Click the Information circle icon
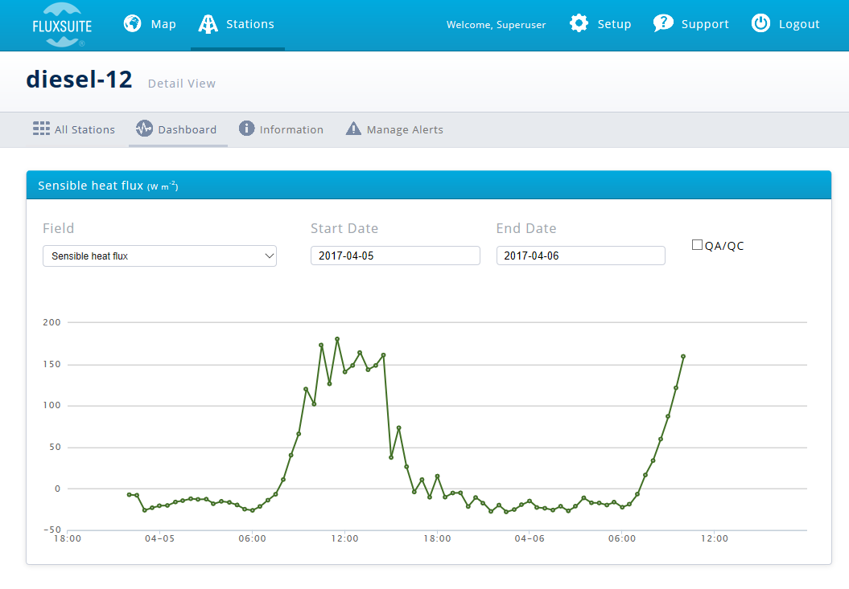Screen dimensions: 849x589 247,129
